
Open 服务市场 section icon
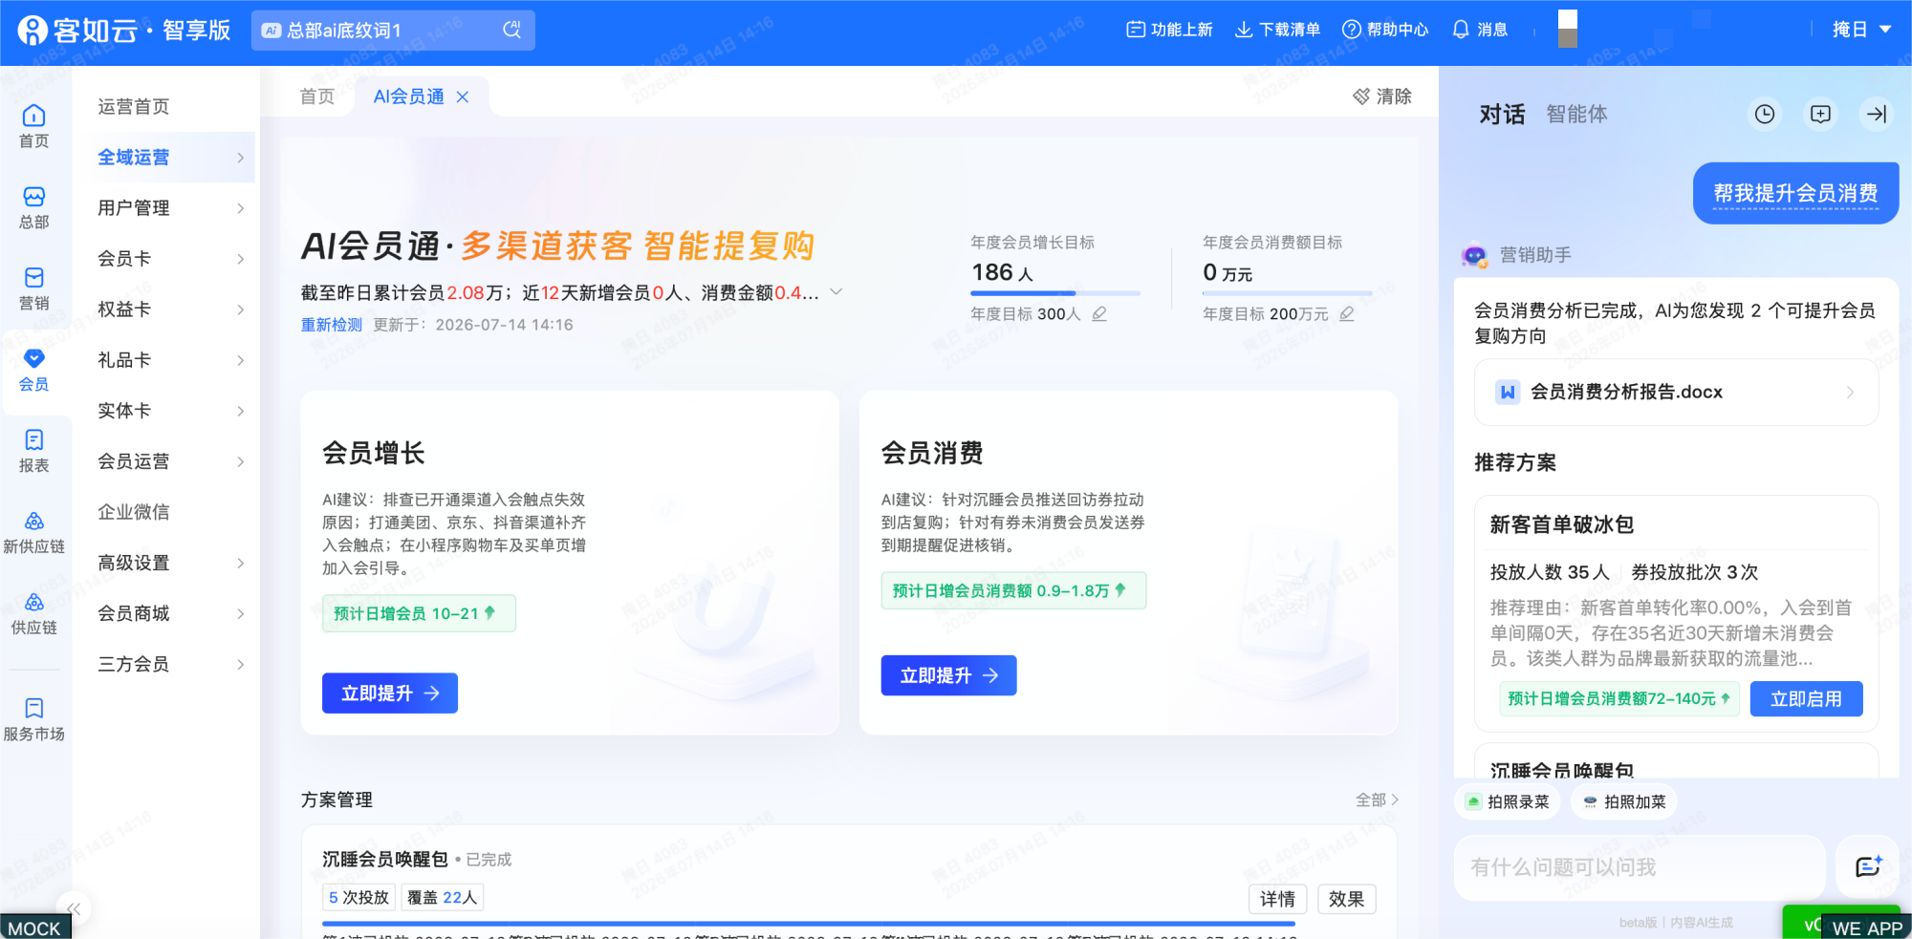point(34,719)
